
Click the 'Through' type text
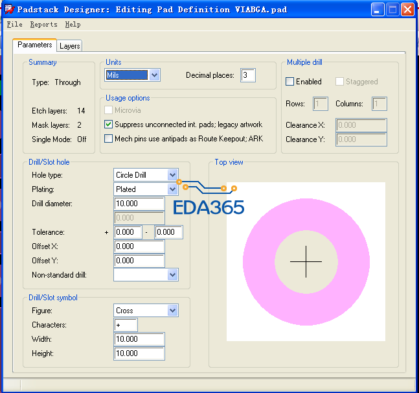[x=67, y=82]
